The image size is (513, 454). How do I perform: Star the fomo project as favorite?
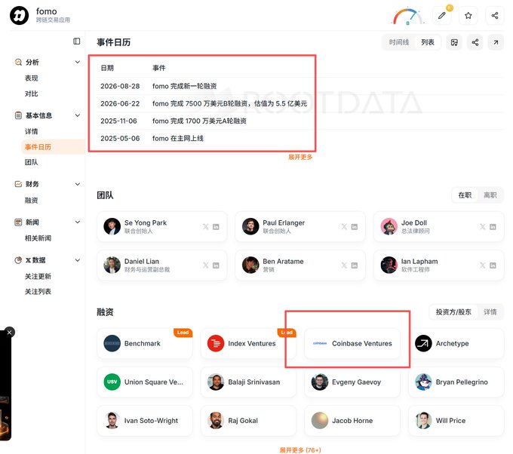pyautogui.click(x=468, y=15)
